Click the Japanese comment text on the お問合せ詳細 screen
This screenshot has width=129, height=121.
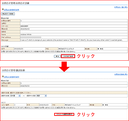[x=38, y=52]
